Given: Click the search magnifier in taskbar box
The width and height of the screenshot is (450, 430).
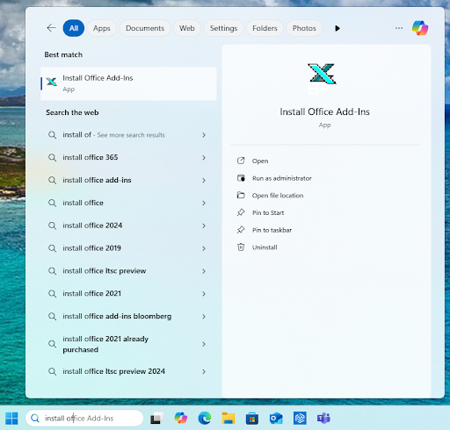Looking at the screenshot, I should coord(35,419).
